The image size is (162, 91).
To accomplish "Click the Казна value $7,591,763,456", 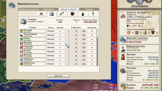I will [x=150, y=88].
